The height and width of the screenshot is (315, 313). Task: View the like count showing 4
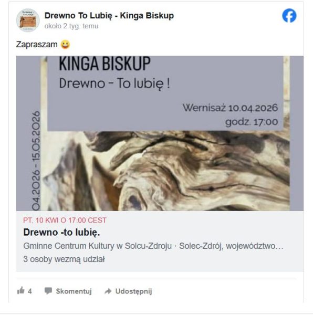30,291
